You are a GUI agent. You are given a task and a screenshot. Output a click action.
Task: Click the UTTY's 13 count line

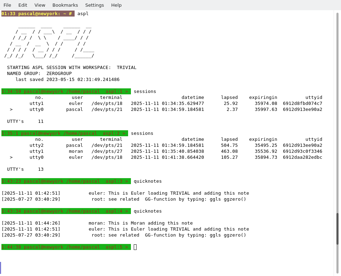(x=25, y=169)
